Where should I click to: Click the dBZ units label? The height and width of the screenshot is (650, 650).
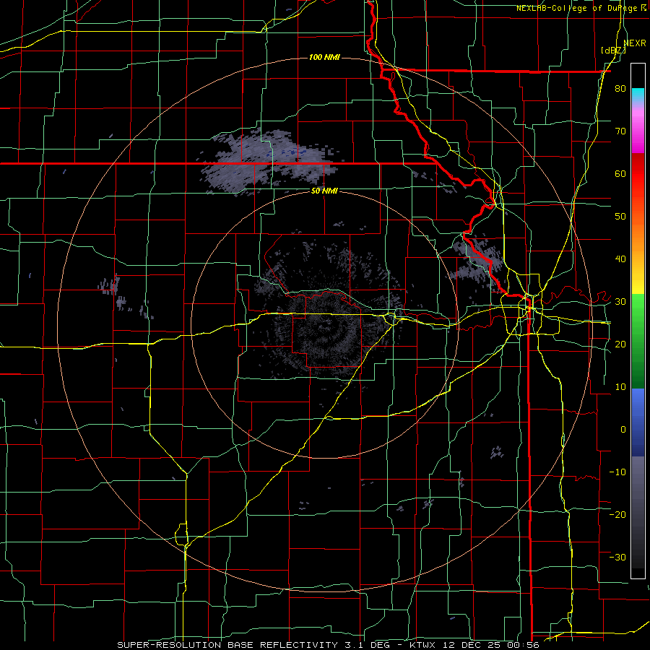click(613, 51)
